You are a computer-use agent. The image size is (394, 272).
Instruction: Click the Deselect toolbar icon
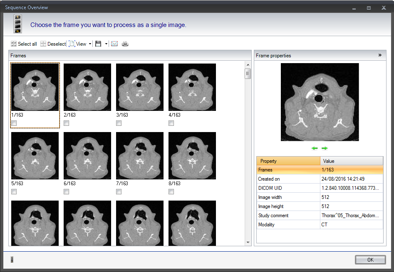43,44
